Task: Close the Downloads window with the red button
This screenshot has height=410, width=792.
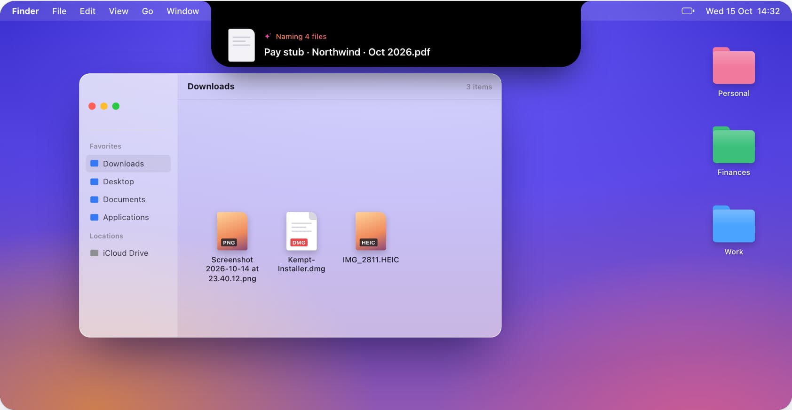Action: tap(92, 106)
